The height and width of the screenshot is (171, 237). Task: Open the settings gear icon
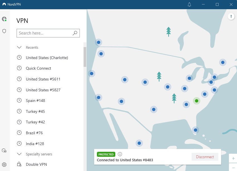coord(4,165)
